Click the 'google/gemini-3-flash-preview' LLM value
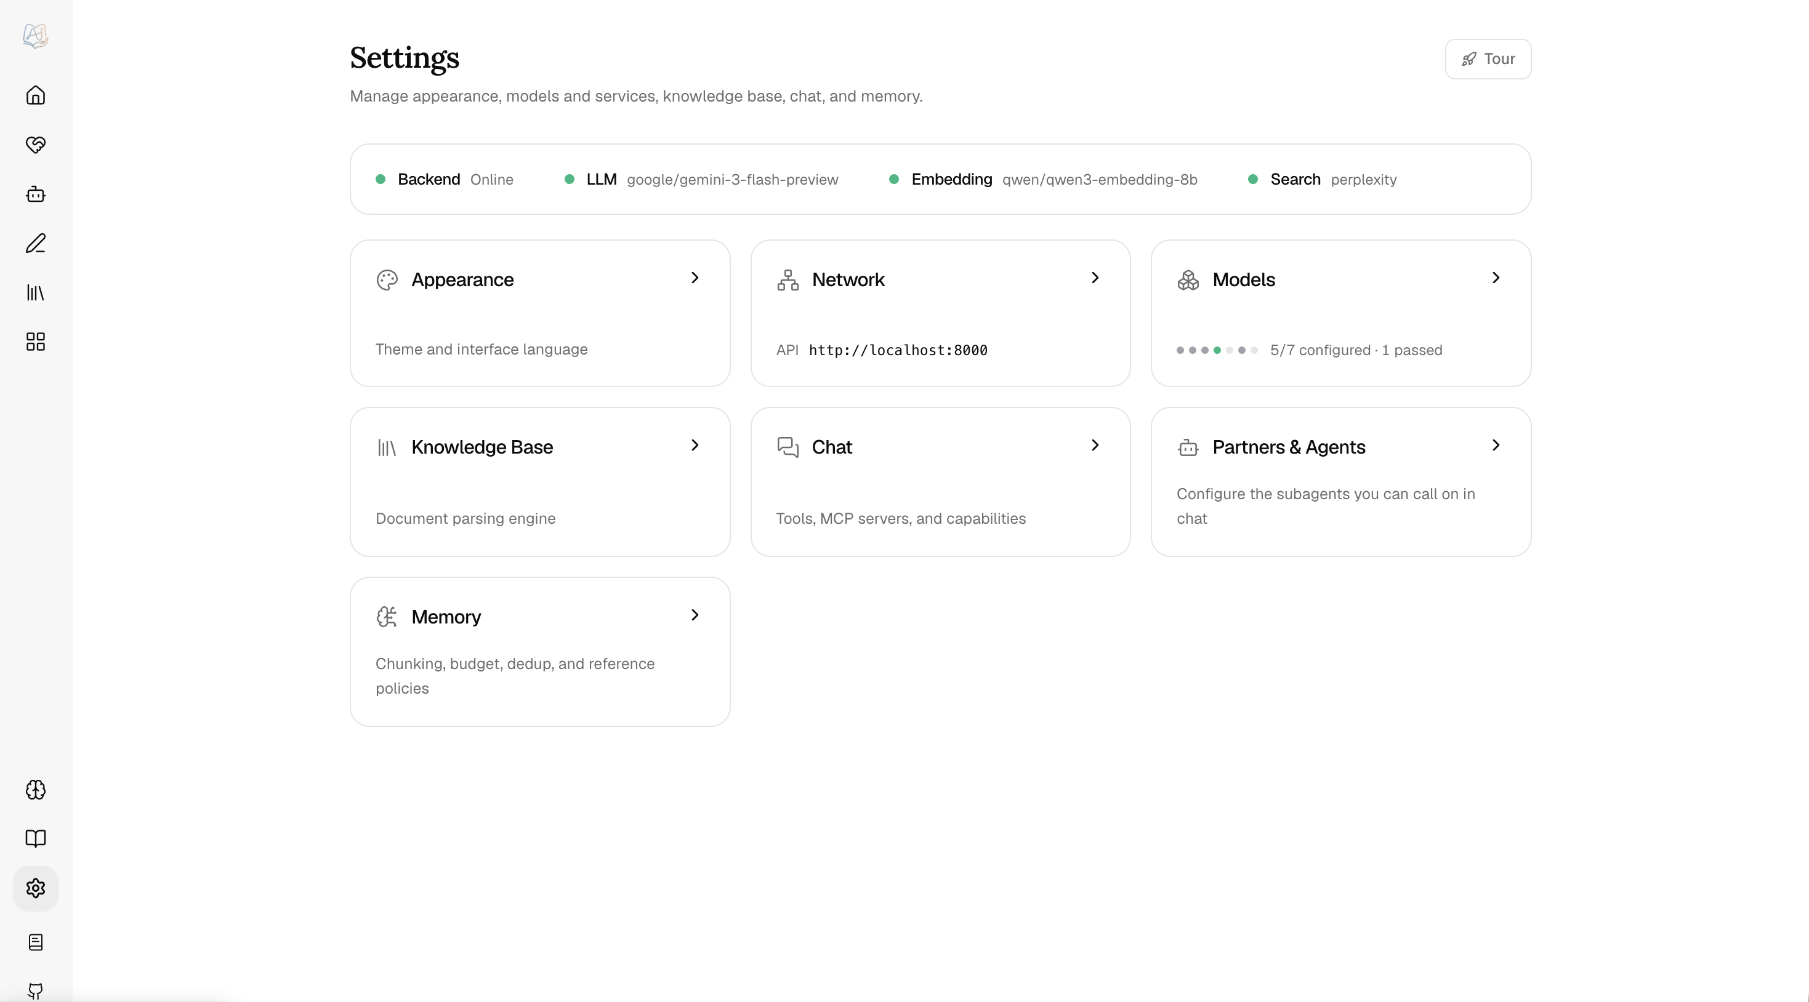The height and width of the screenshot is (1002, 1809). click(x=733, y=180)
